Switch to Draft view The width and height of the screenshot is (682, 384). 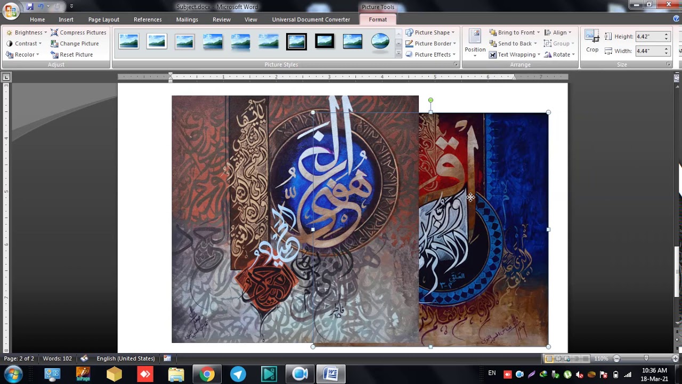pyautogui.click(x=586, y=358)
